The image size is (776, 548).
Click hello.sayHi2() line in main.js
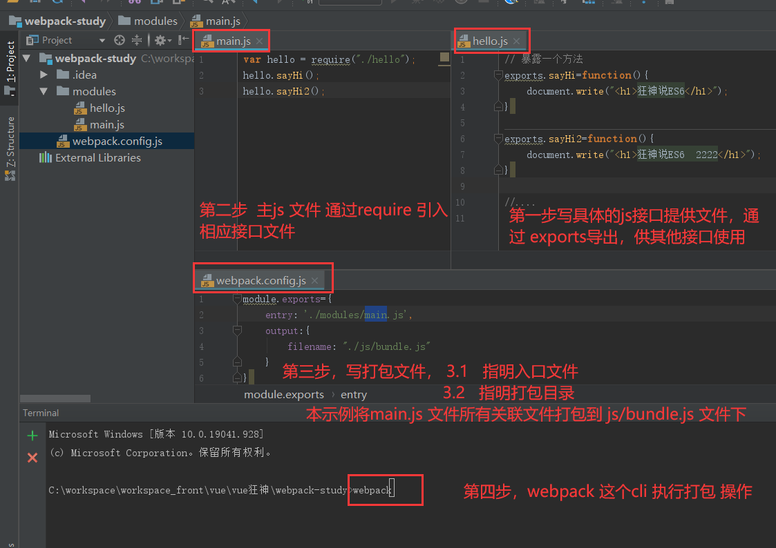tap(283, 91)
